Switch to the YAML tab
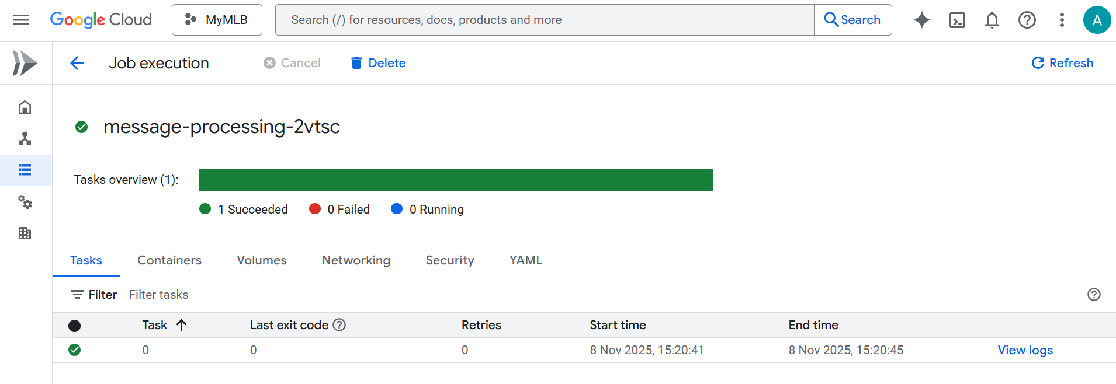The image size is (1116, 384). [526, 260]
